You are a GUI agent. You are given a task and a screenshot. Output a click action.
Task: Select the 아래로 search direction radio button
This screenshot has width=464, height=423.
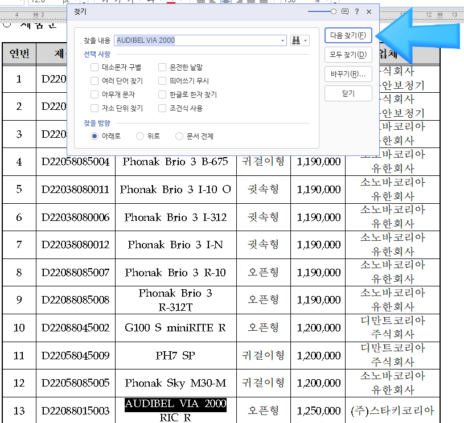95,136
